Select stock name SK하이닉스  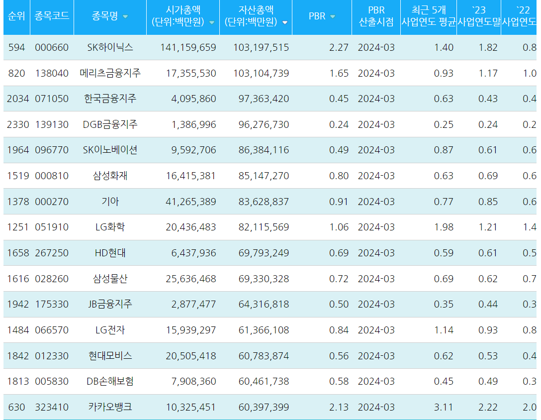click(110, 47)
